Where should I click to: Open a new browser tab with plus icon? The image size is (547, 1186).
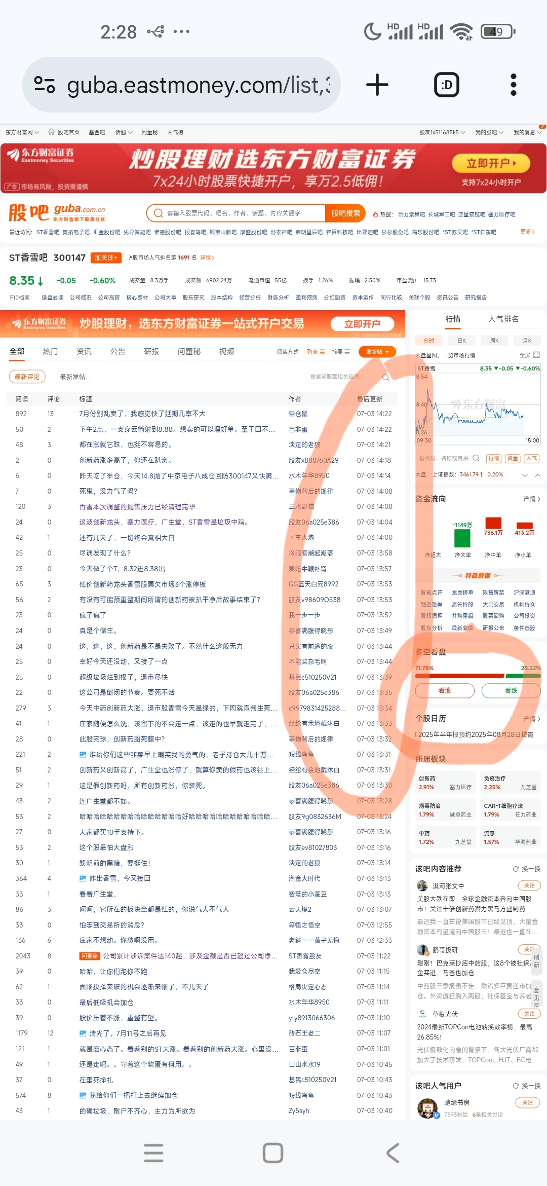point(377,85)
